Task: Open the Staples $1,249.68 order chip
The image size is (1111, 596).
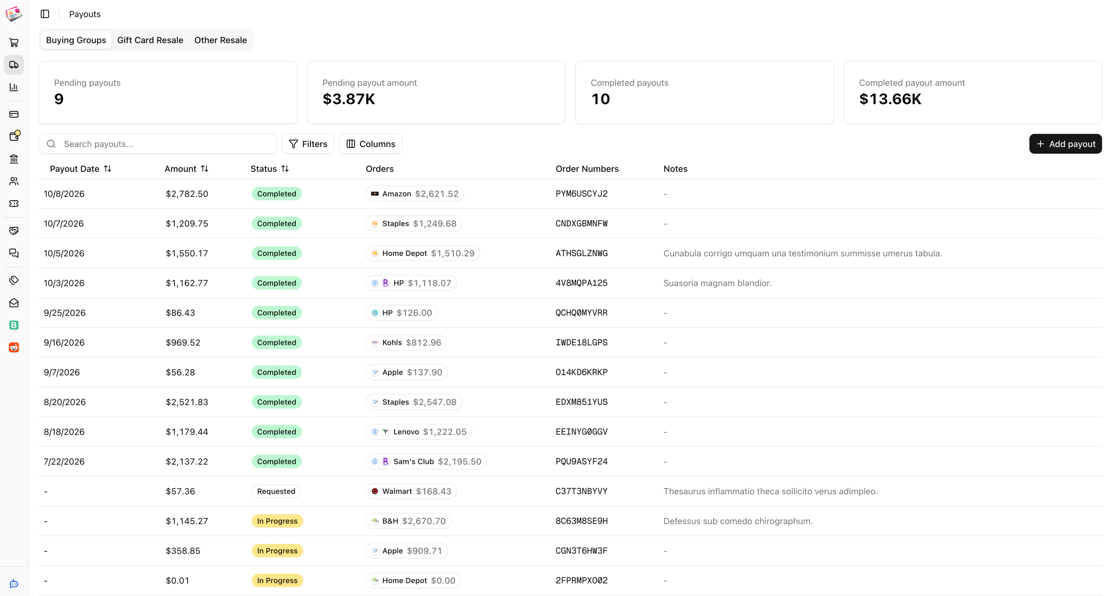Action: click(x=414, y=224)
